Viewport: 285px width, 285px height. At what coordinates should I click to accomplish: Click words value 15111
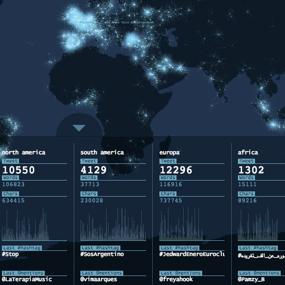(x=247, y=184)
